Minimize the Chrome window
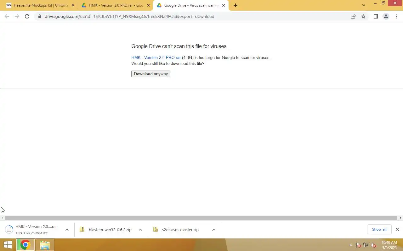 pyautogui.click(x=376, y=3)
